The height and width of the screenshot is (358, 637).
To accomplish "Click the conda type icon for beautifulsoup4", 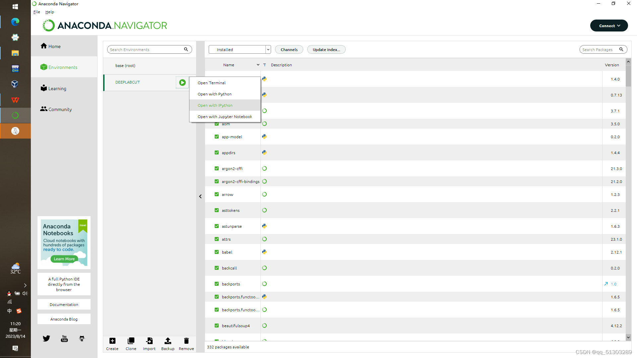I will [264, 326].
